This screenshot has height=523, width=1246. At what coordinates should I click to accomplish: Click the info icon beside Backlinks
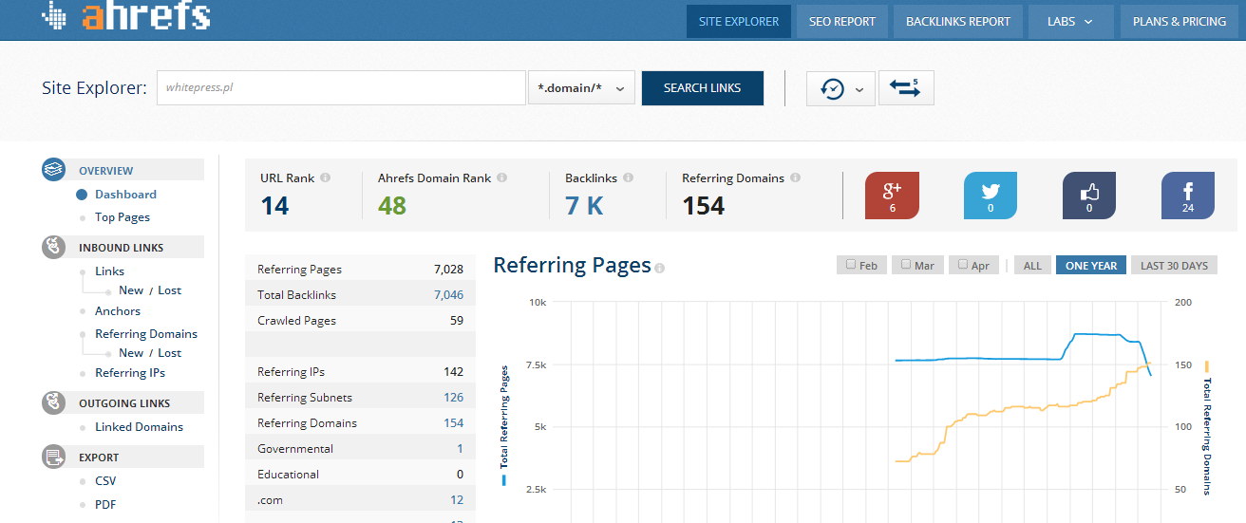pos(628,177)
